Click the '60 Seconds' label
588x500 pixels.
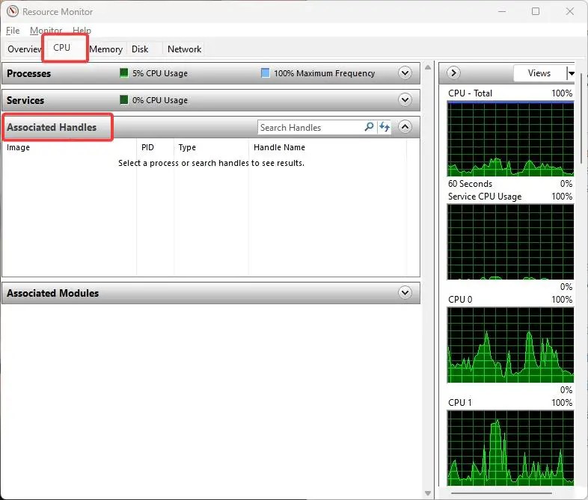click(471, 184)
